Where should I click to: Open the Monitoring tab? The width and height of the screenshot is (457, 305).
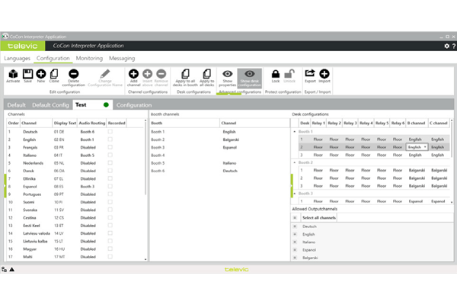(89, 59)
